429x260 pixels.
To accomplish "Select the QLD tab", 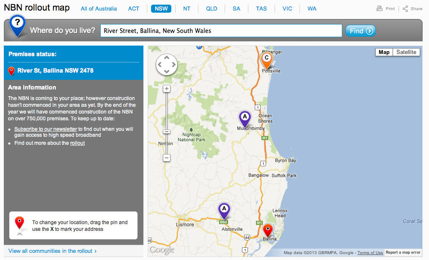I will tap(212, 9).
